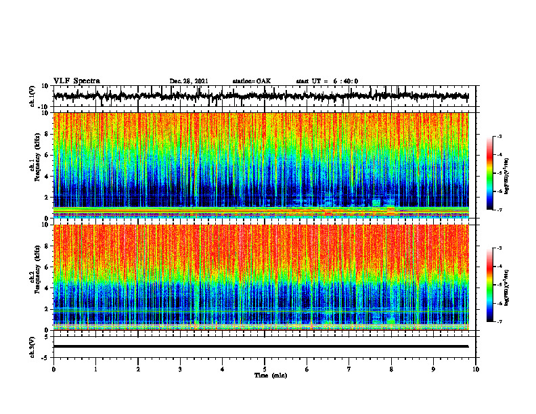Click the "start UT = 6:40:0" text

click(327, 81)
